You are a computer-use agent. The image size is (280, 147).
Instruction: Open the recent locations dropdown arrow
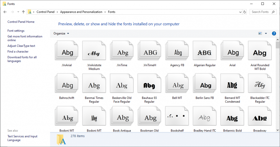[18, 12]
